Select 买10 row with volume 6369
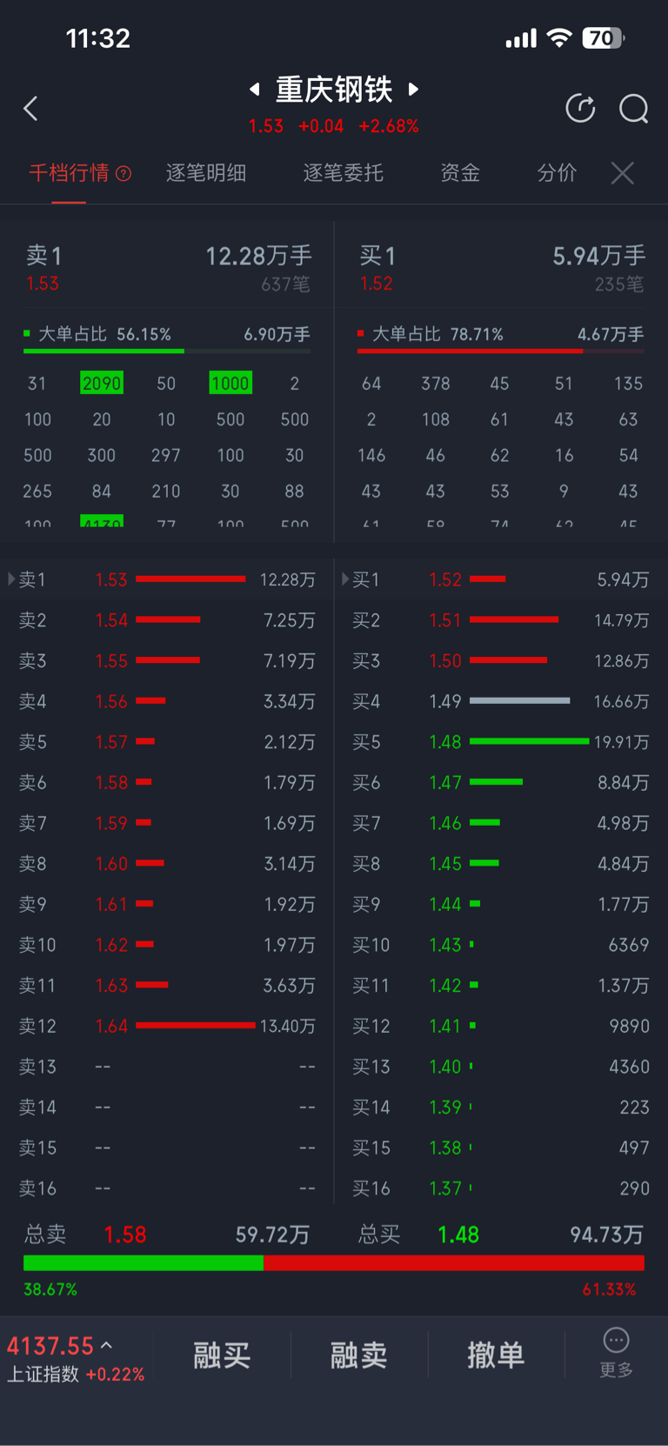The height and width of the screenshot is (1446, 668). 501,945
